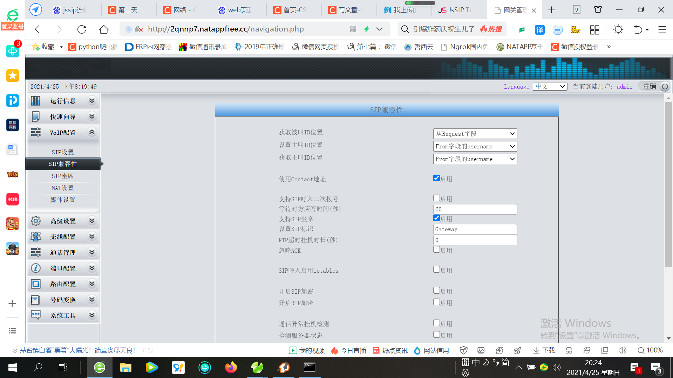
Task: Select SIP坐席 in the sidebar menu
Action: click(63, 176)
